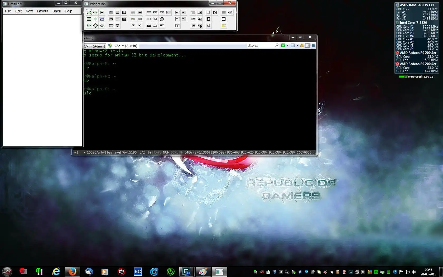Insert an Input field widget
This screenshot has height=277, width=443.
pyautogui.click(x=177, y=12)
